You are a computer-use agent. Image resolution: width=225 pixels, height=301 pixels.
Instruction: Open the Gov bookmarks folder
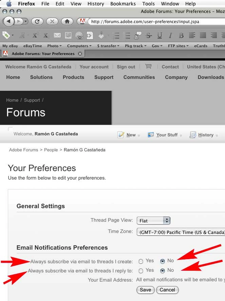pyautogui.click(x=157, y=46)
